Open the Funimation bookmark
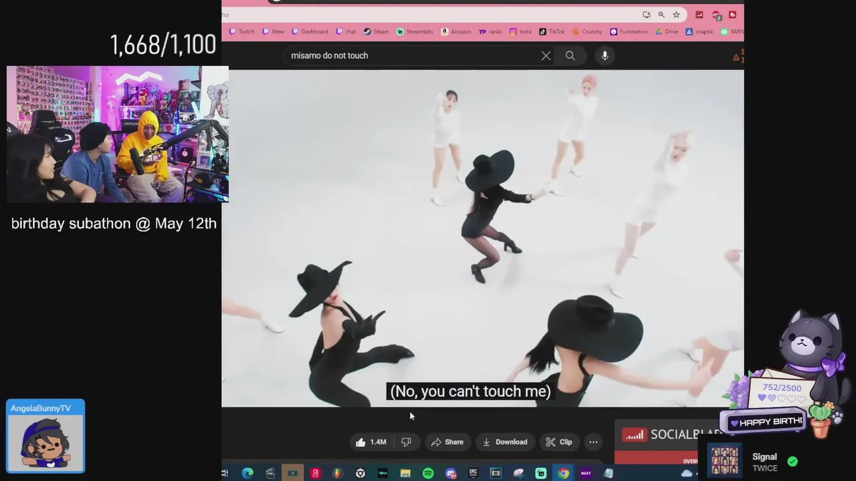 click(629, 31)
